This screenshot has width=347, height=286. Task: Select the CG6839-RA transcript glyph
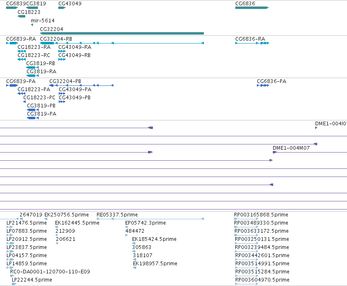click(12, 43)
